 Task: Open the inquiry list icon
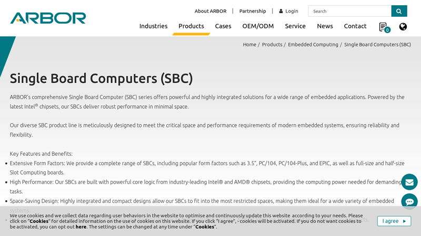tap(384, 27)
